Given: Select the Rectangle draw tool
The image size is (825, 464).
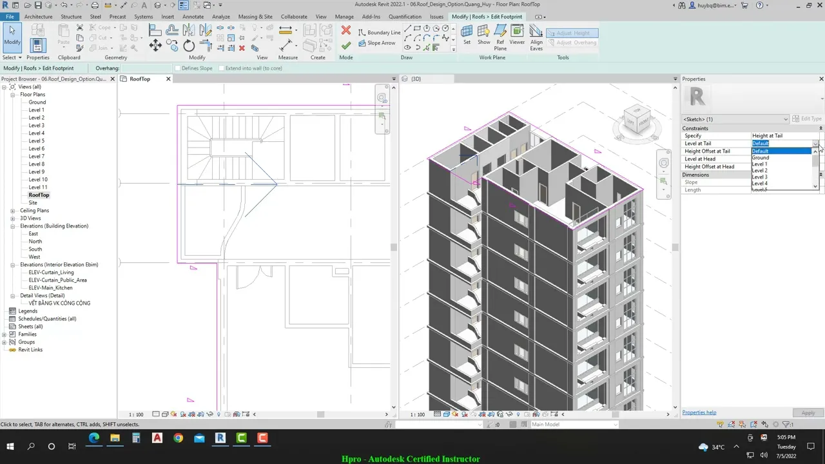Looking at the screenshot, I should pyautogui.click(x=417, y=28).
